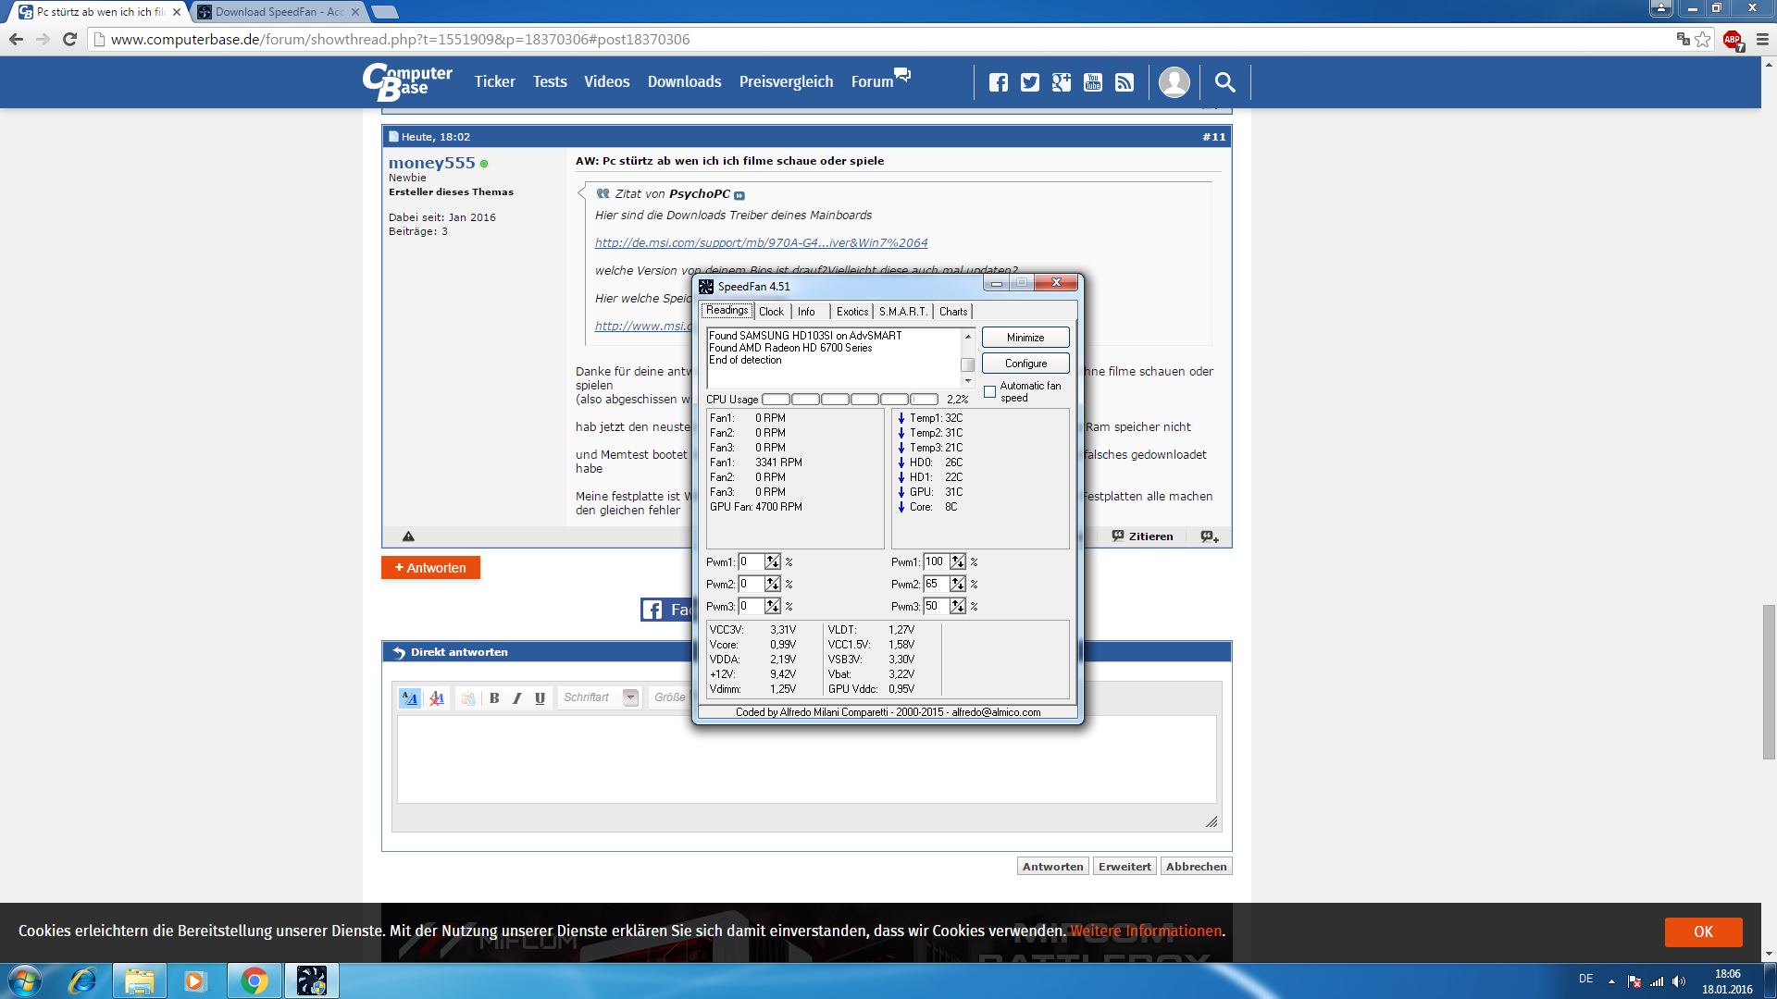This screenshot has width=1777, height=999.
Task: Open the user profile avatar icon
Action: pyautogui.click(x=1174, y=82)
